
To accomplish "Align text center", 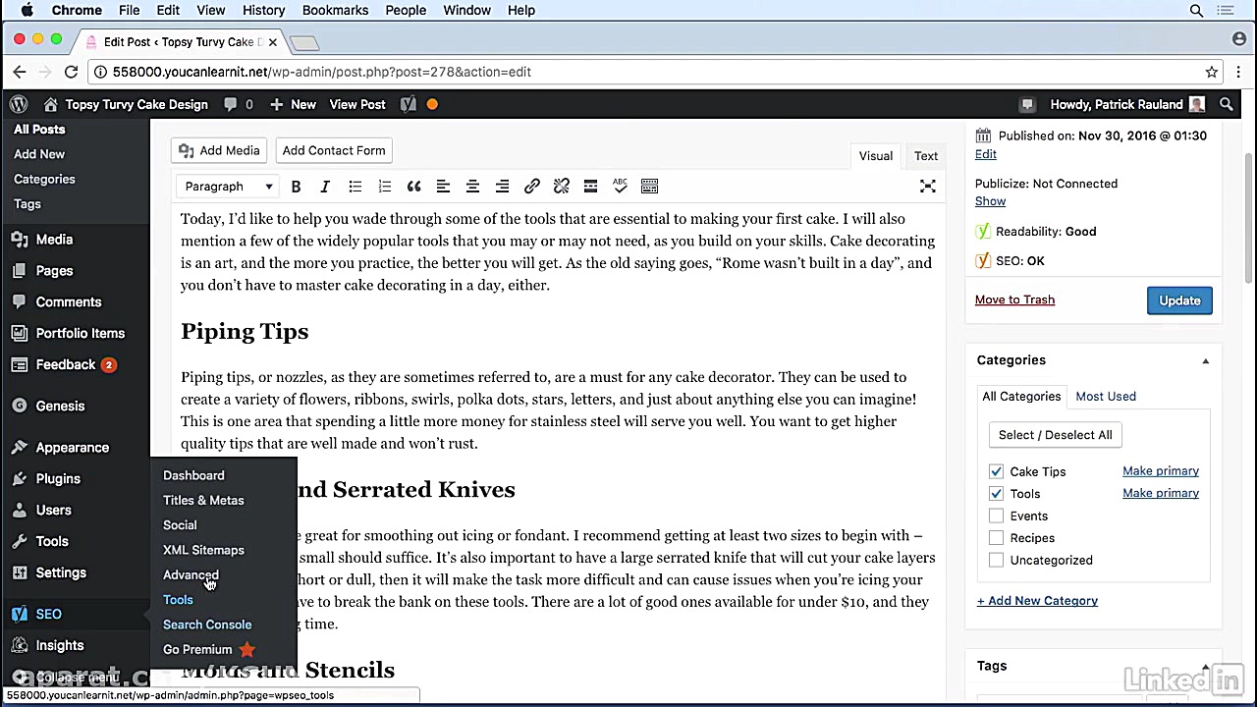I will coord(472,187).
